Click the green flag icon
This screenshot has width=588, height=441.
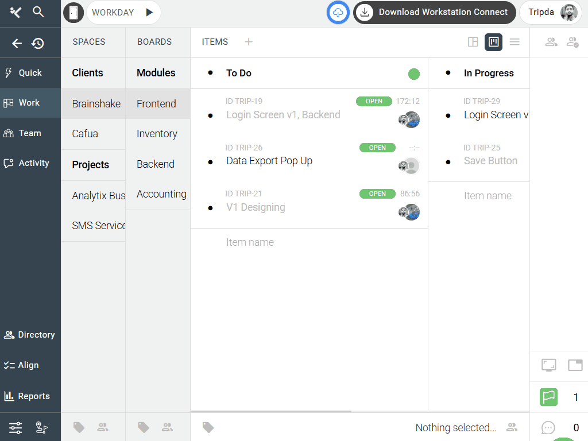(x=548, y=397)
